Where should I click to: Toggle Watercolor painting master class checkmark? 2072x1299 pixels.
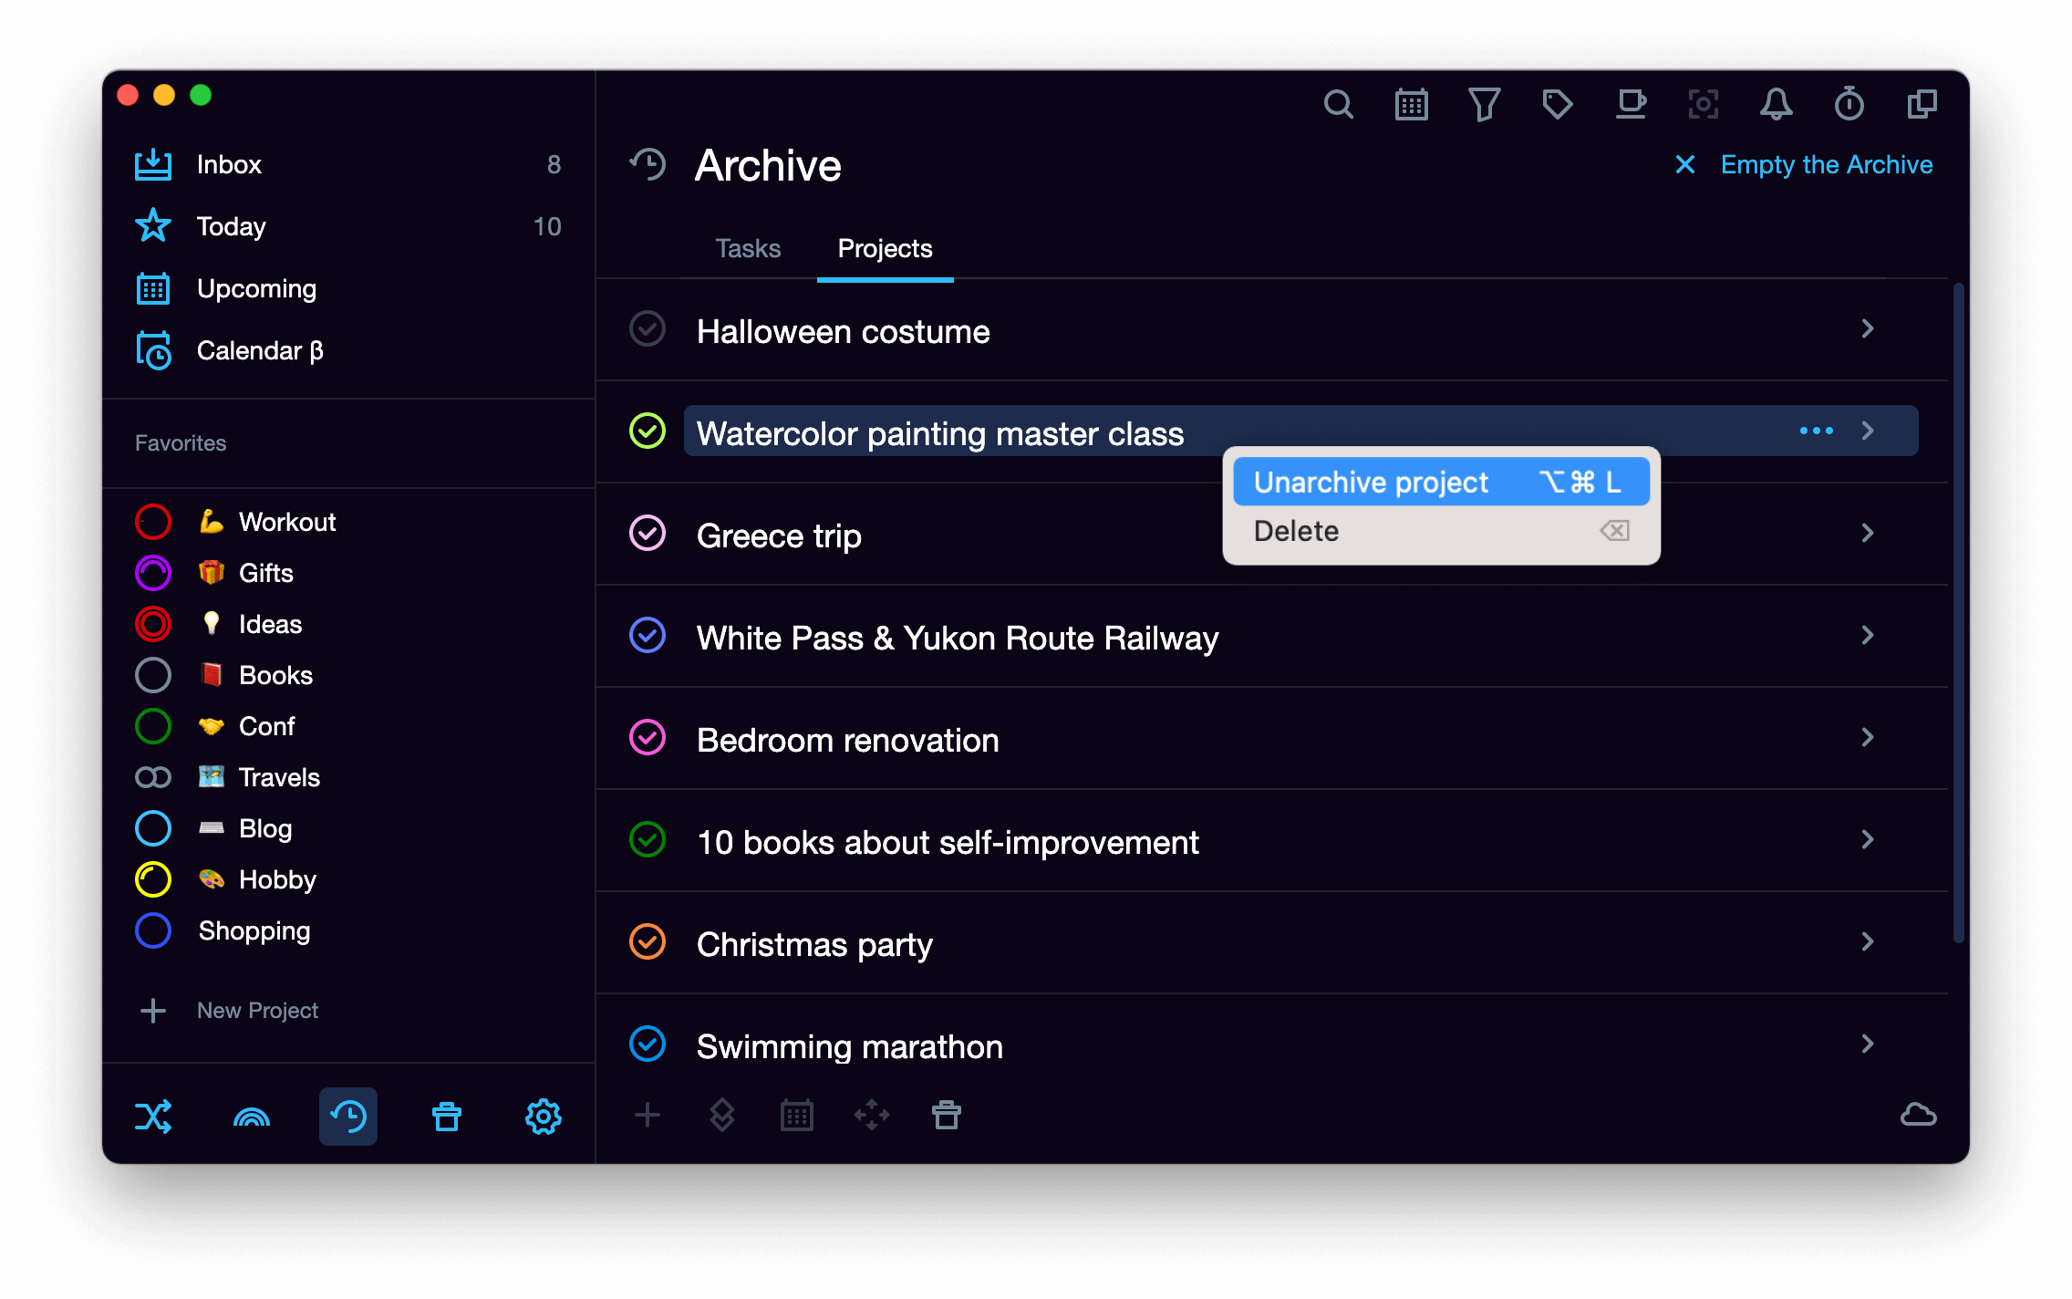(647, 431)
